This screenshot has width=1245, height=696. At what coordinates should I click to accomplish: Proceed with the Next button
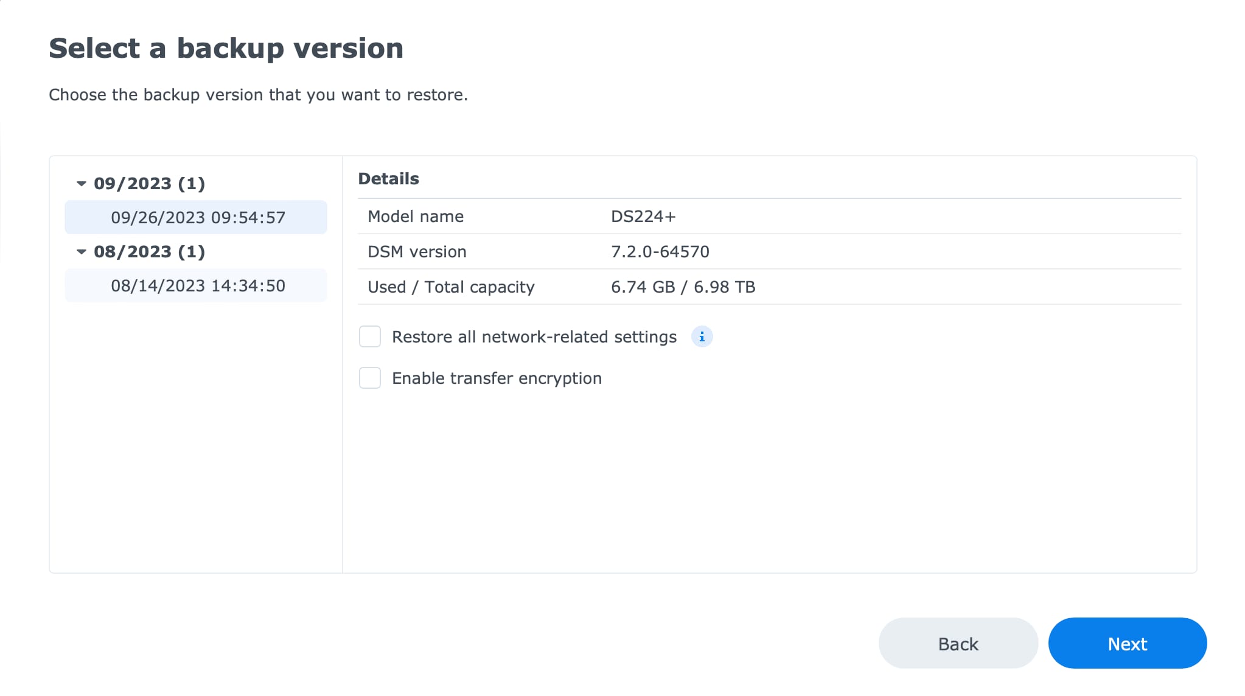[x=1127, y=643]
